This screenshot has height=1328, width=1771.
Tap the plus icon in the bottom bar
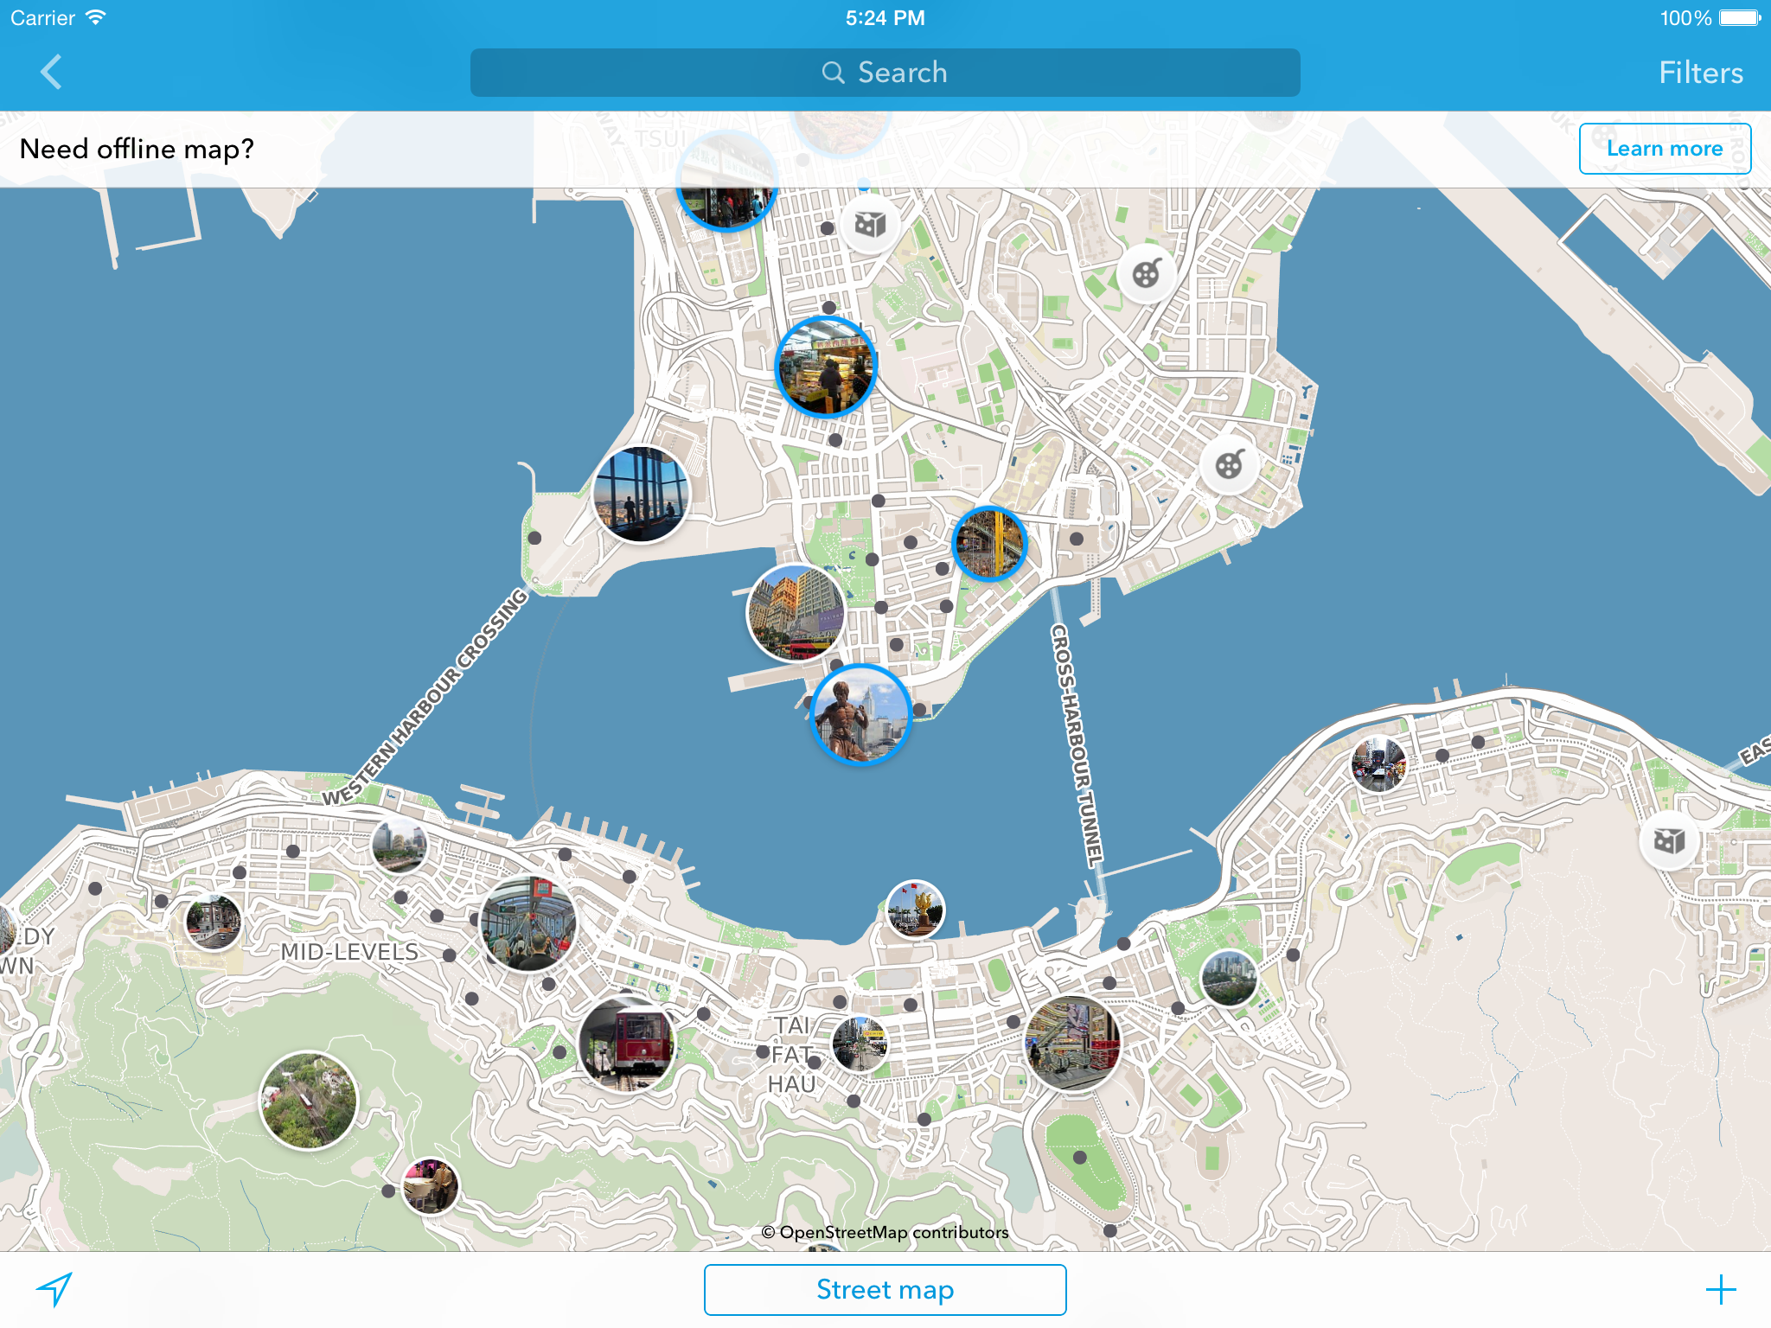click(1721, 1289)
